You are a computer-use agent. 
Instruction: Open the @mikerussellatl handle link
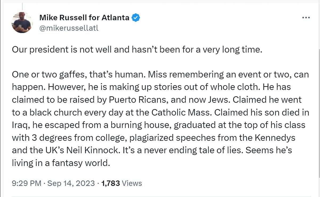[69, 28]
